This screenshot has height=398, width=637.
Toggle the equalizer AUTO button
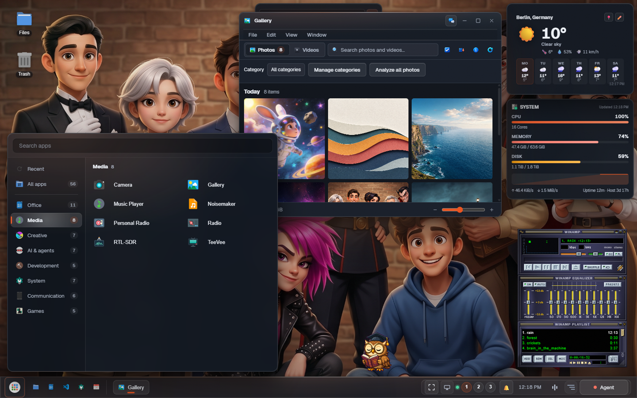pos(540,284)
